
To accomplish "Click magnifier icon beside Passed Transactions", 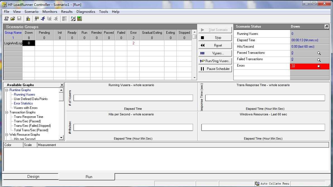I will (319, 53).
